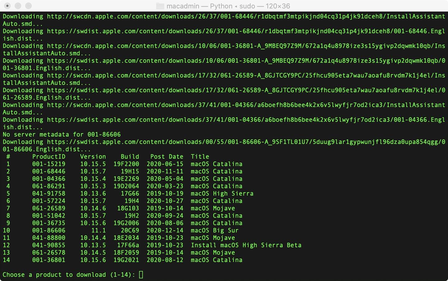
Task: Click the Version column header
Action: [x=93, y=157]
